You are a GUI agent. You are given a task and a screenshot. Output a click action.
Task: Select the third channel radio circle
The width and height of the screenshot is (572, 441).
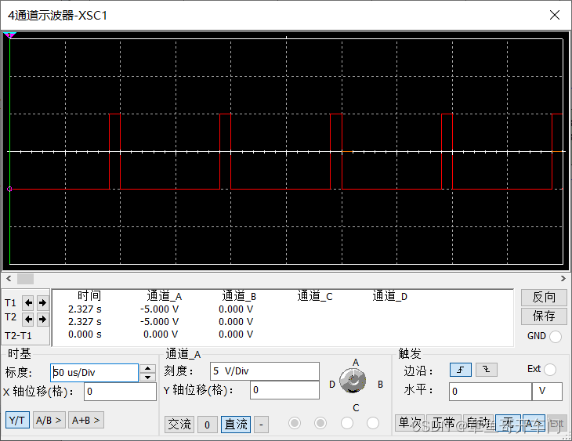(x=346, y=423)
